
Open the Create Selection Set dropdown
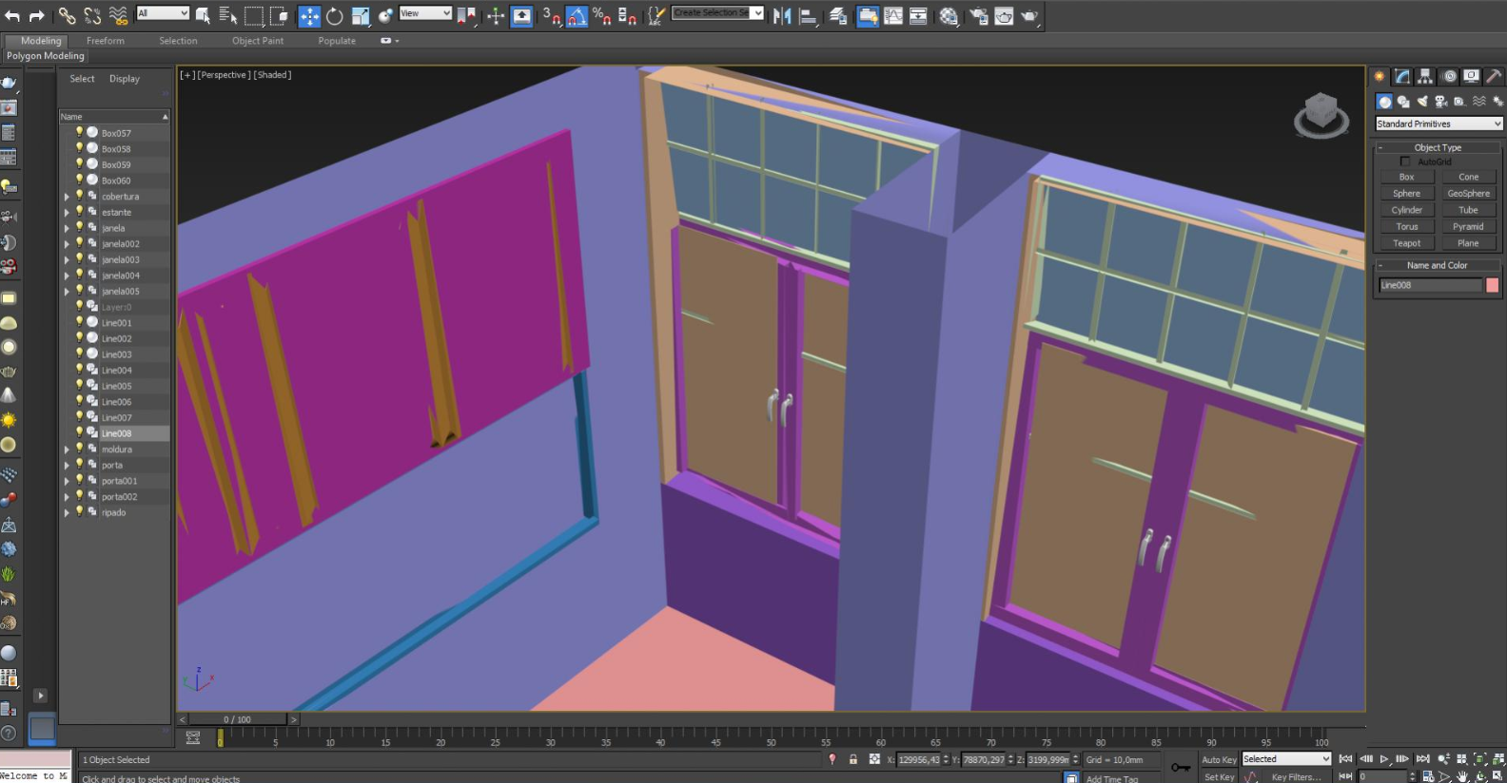[718, 13]
